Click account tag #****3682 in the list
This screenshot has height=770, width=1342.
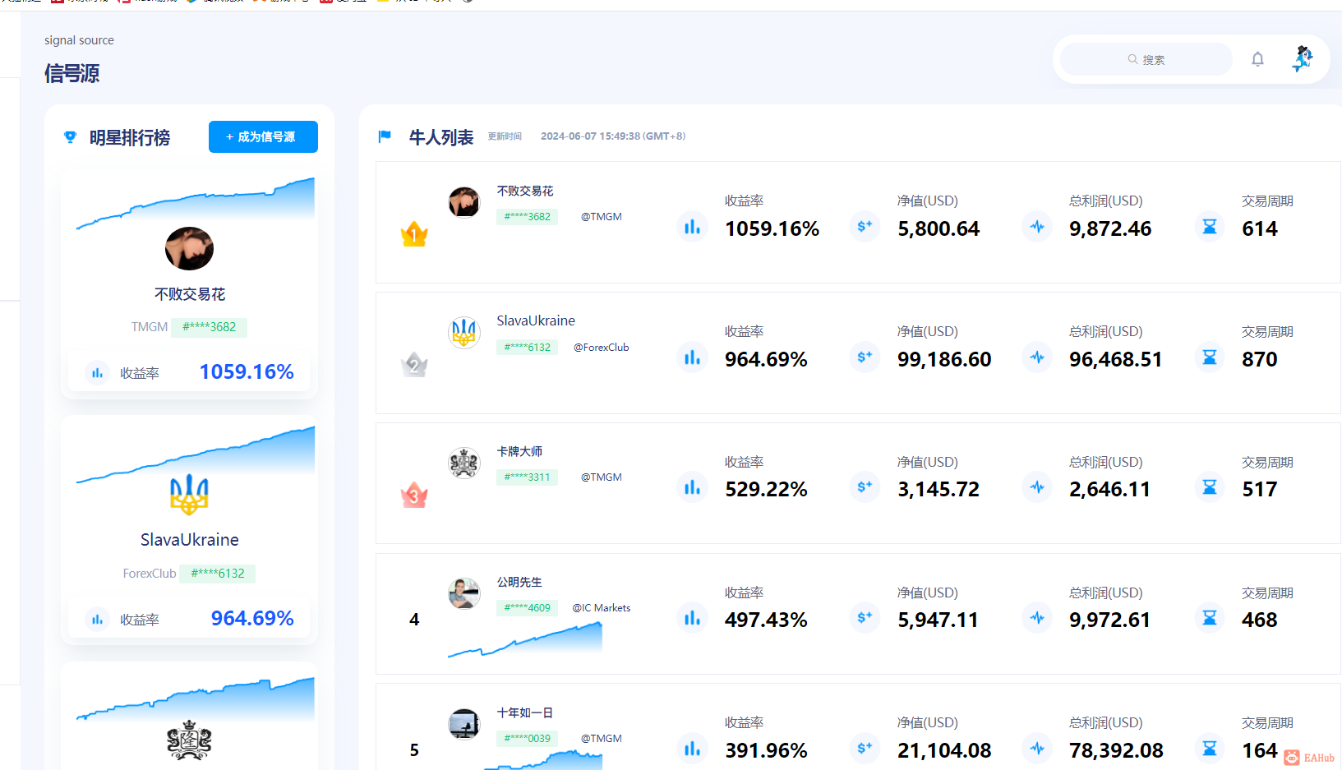[528, 217]
